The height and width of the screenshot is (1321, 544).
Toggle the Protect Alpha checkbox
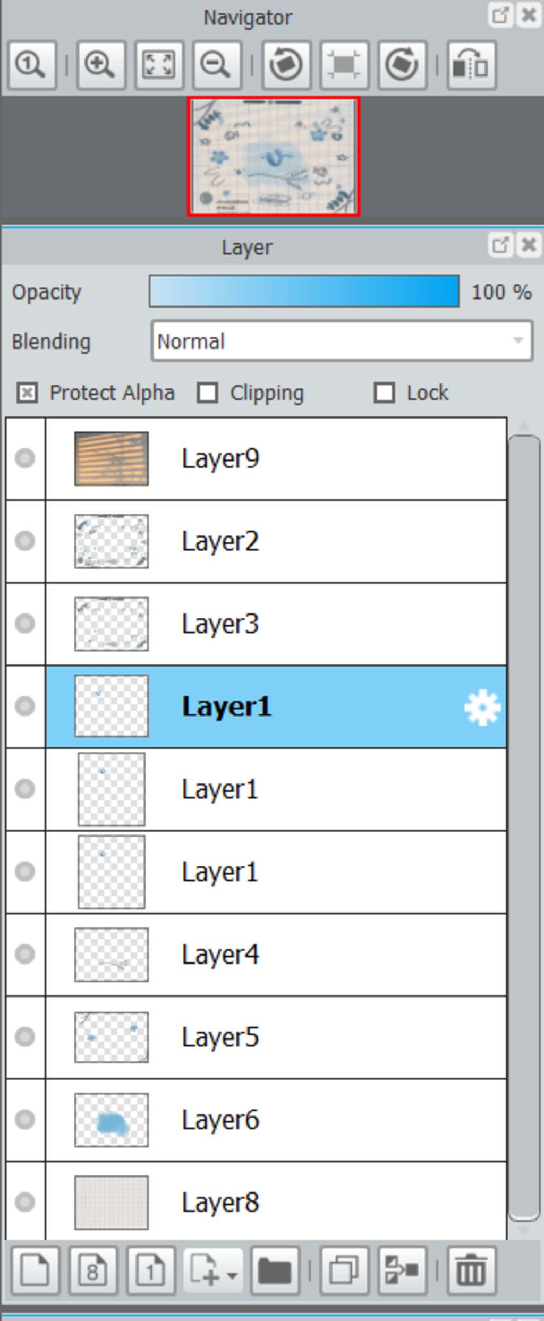click(x=27, y=394)
